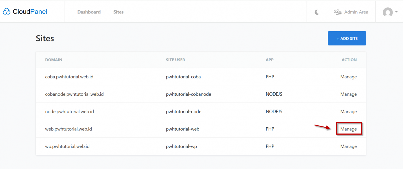This screenshot has width=403, height=169.
Task: Open the user avatar menu
Action: point(387,12)
